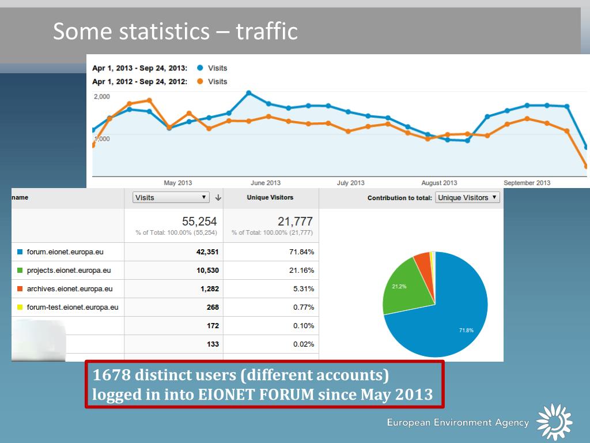Click the Apr 1, 2013 - Sep 24, 2013 date range
590x443 pixels.
(x=139, y=68)
